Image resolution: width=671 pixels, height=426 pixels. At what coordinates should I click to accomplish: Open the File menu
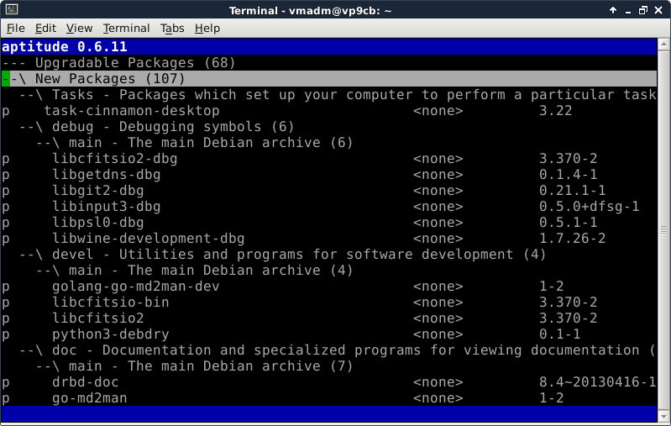[x=15, y=28]
